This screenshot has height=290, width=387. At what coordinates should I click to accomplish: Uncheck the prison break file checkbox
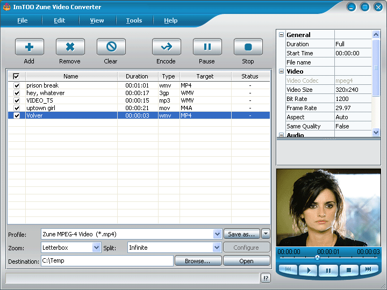[x=17, y=85]
